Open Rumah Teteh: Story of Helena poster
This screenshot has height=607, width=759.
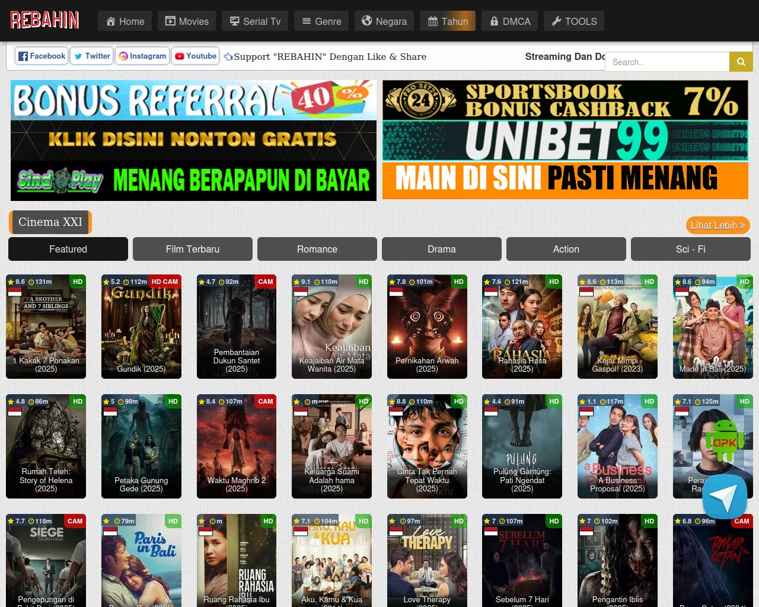tap(46, 446)
